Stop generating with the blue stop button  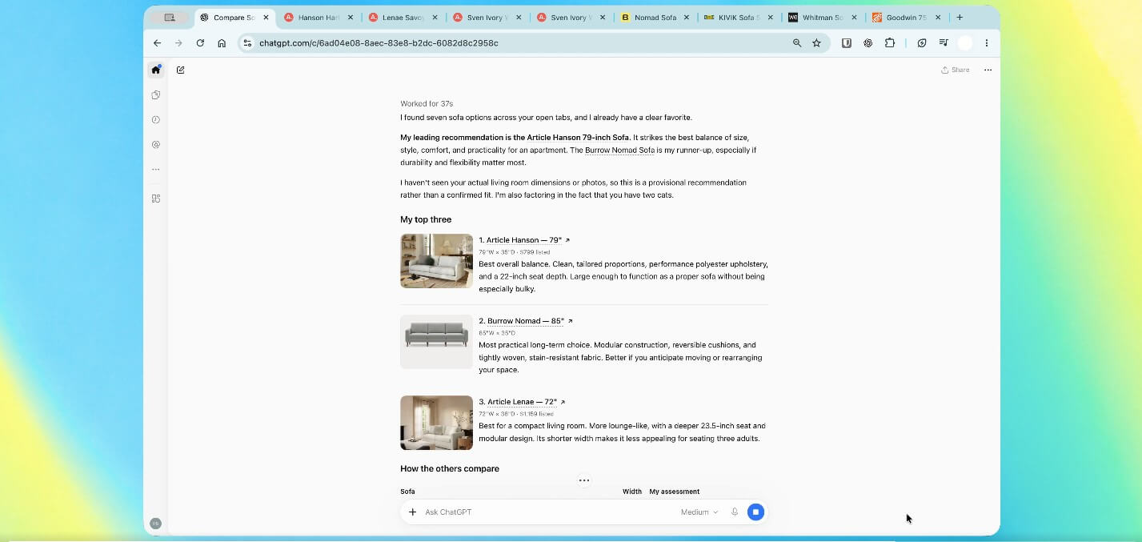coord(755,512)
